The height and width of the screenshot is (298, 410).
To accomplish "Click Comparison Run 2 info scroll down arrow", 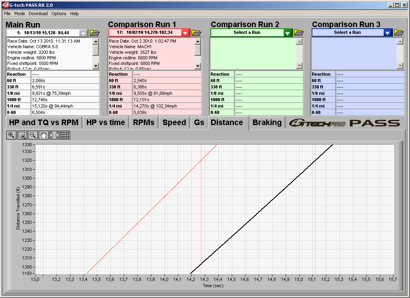I will tap(299, 66).
